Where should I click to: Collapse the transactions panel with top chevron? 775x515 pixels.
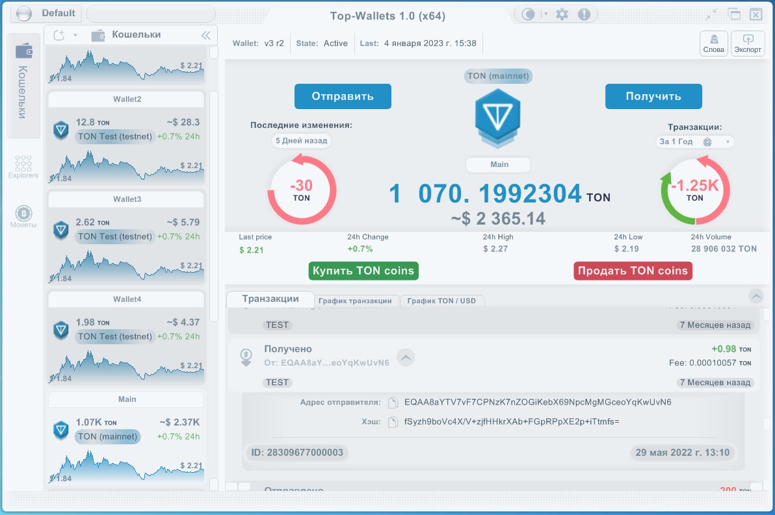coord(755,296)
